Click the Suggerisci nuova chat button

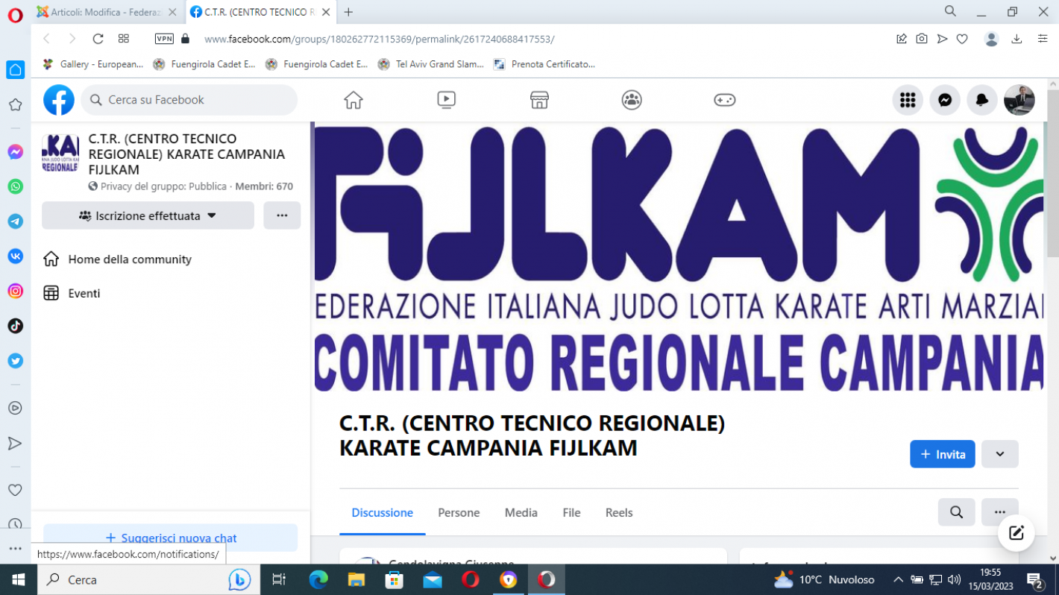coord(171,538)
